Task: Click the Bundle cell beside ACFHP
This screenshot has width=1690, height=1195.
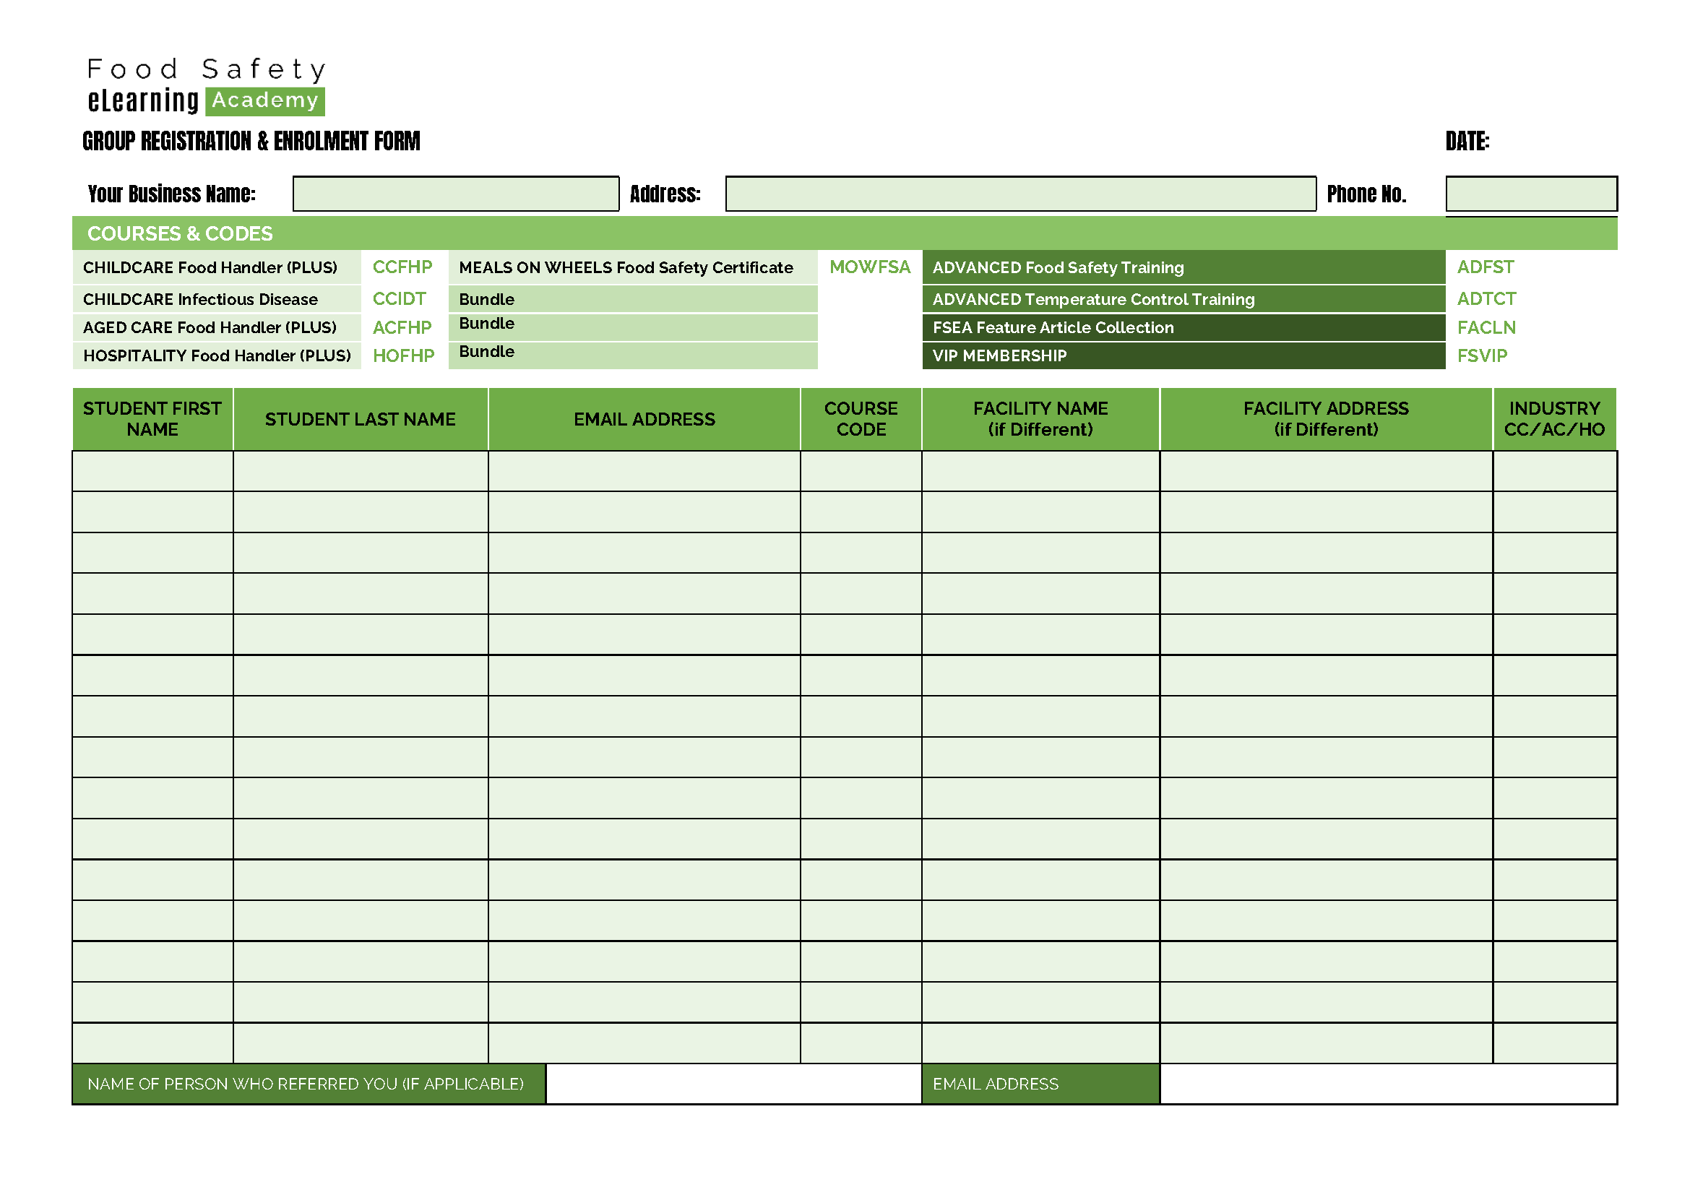Action: [632, 327]
